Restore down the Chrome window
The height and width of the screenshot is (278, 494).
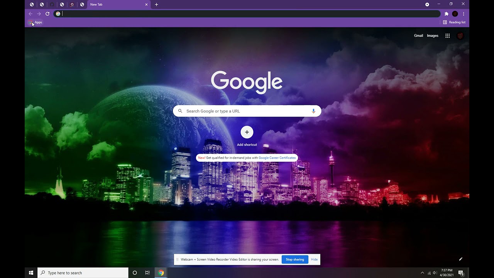click(x=451, y=4)
